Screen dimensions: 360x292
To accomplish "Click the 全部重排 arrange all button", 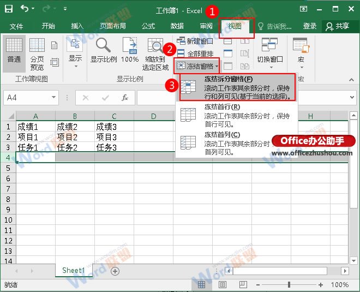I will [x=195, y=53].
